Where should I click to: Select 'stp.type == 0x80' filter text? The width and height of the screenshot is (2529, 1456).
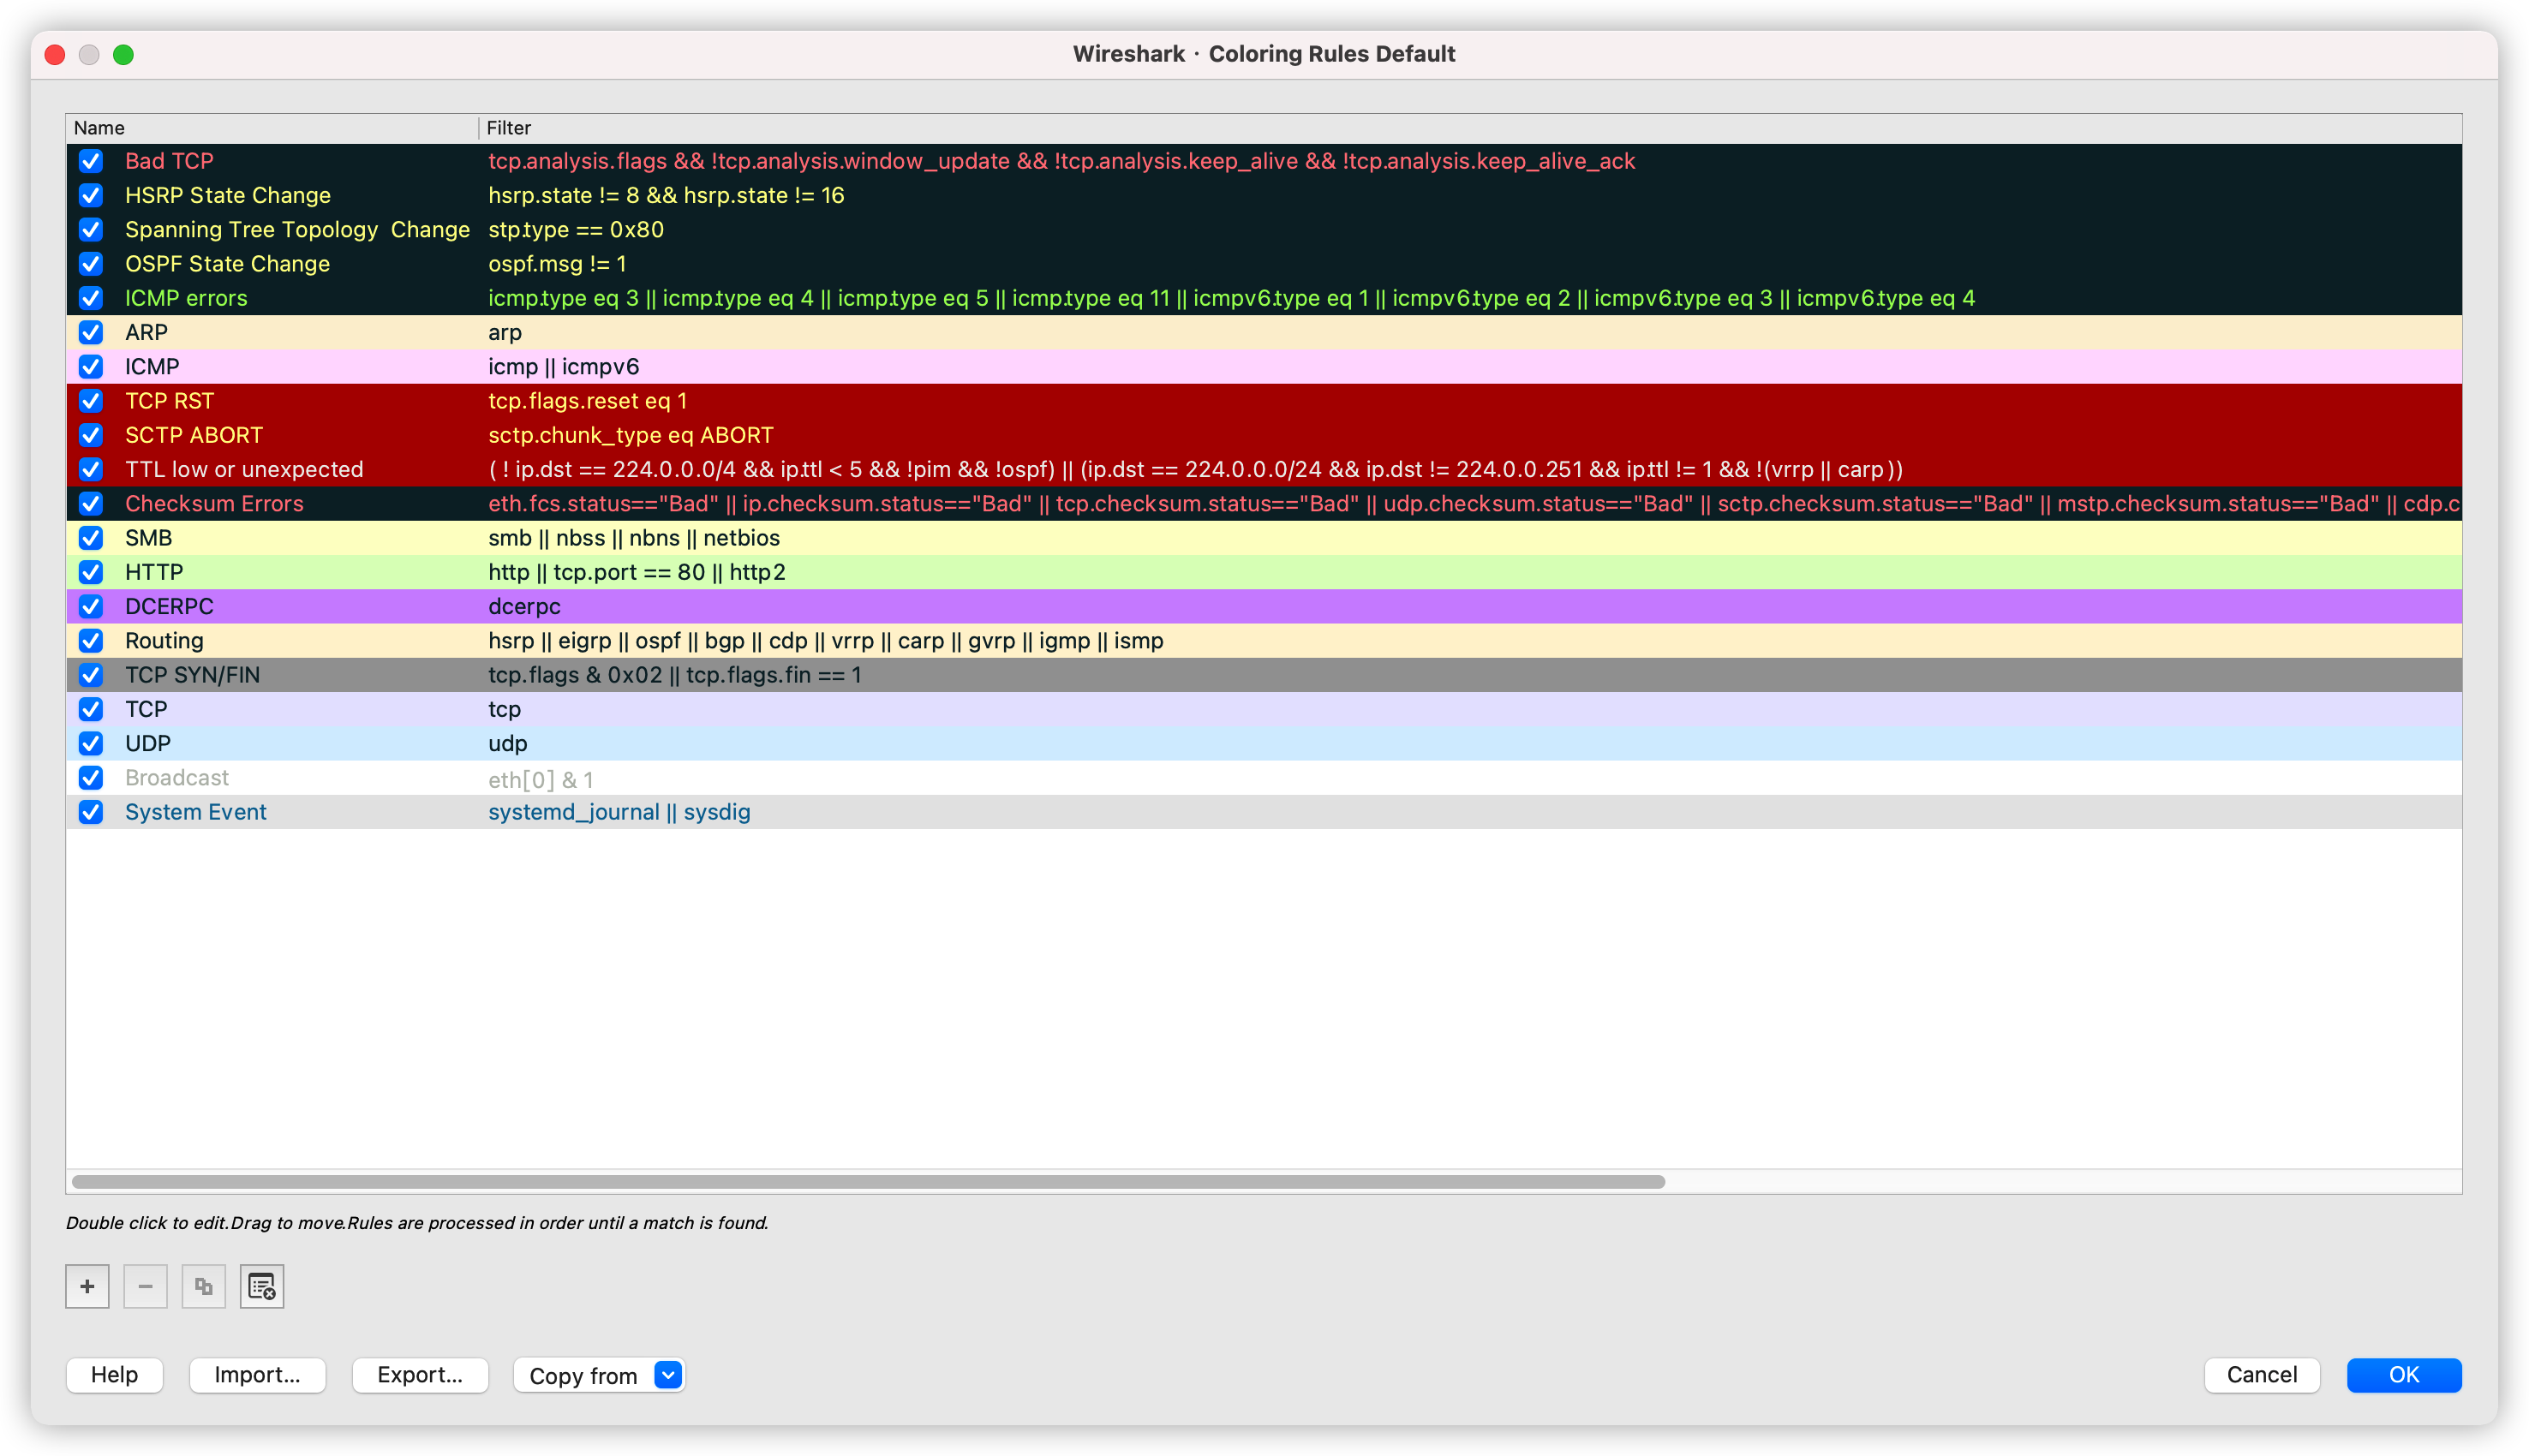coord(576,229)
